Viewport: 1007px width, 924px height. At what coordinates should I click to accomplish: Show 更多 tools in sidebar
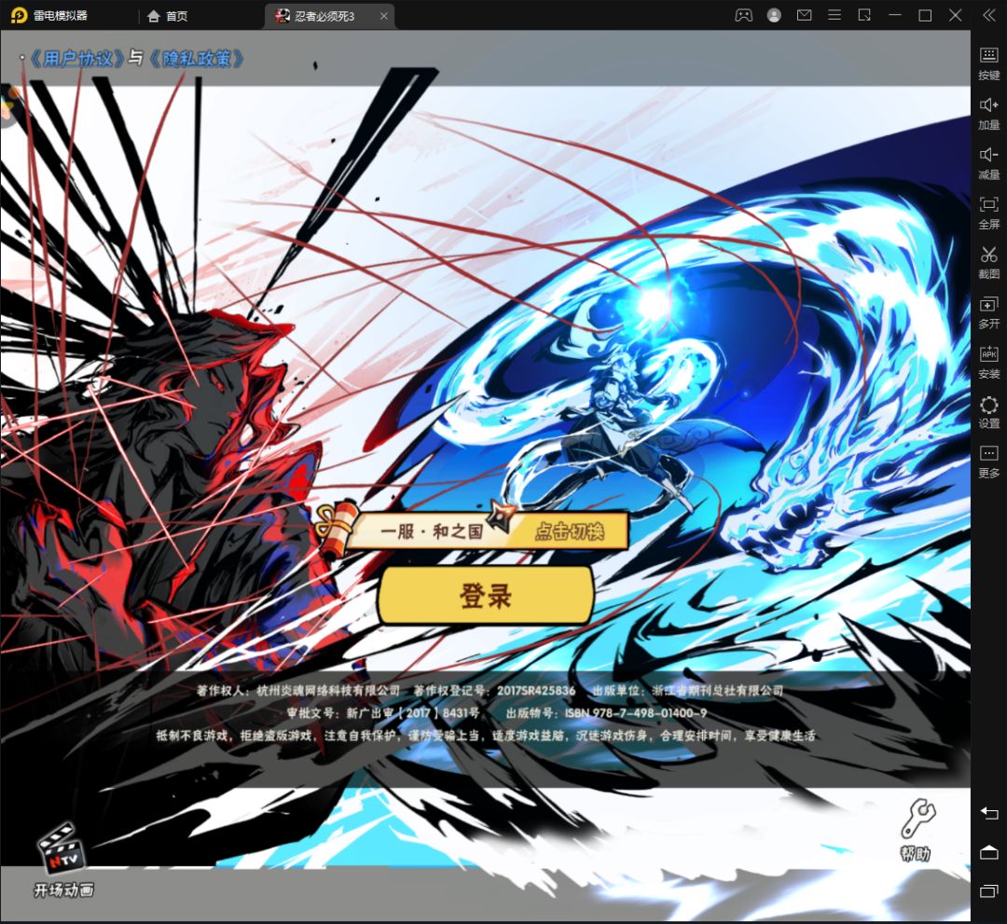(x=988, y=461)
